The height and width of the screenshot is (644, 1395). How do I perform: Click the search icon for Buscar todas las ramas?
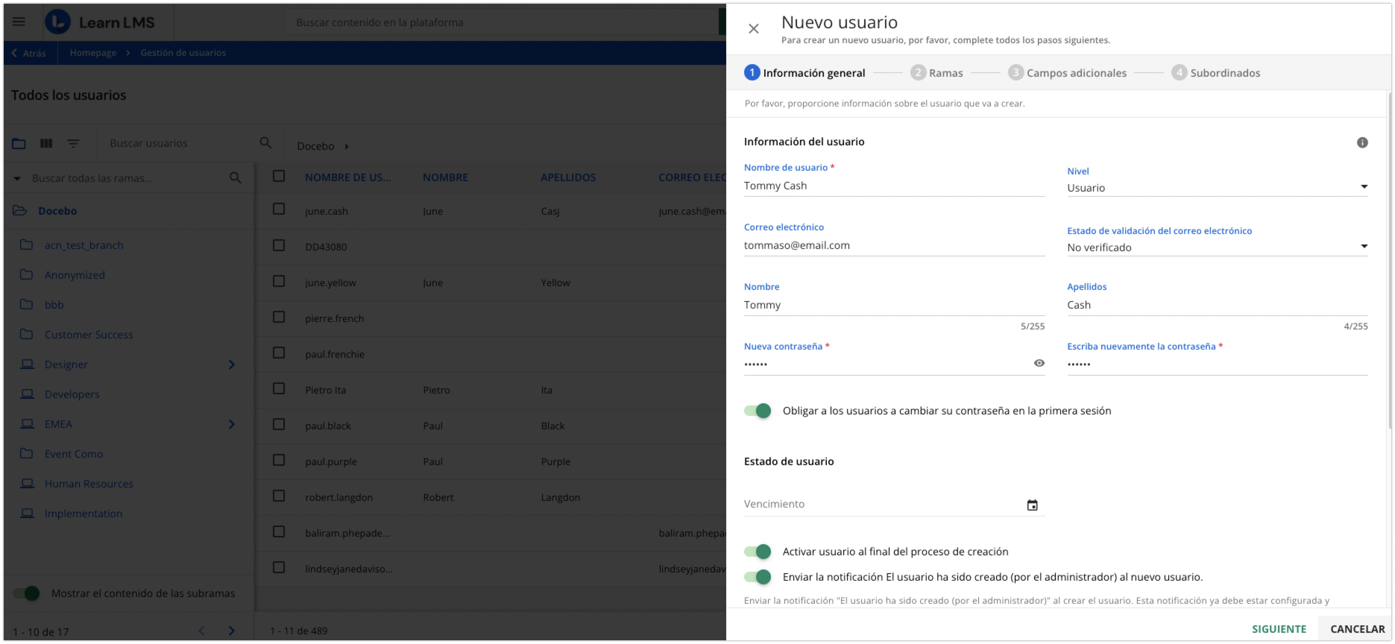(235, 178)
